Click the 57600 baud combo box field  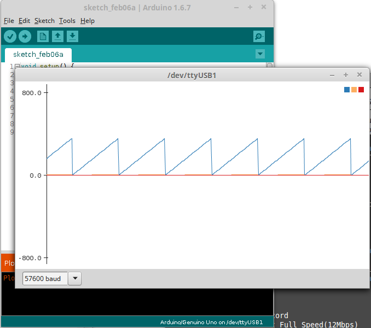45,279
